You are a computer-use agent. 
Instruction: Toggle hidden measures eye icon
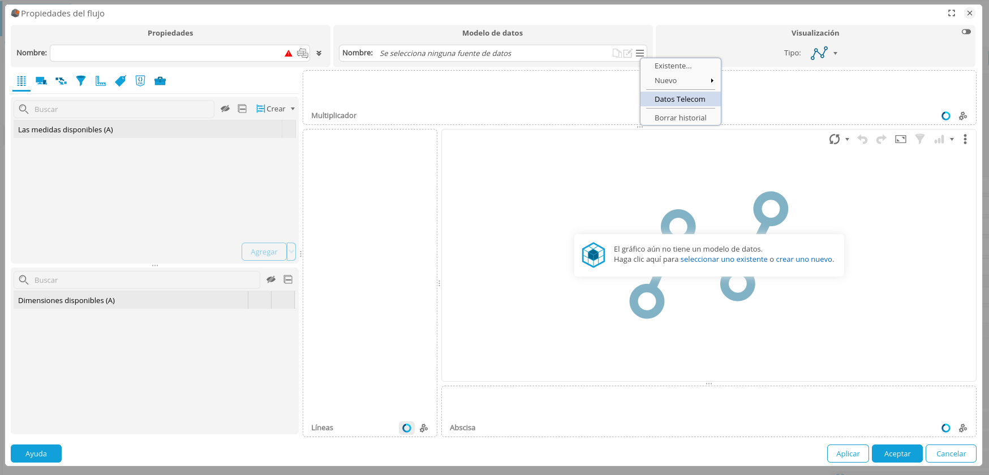(225, 109)
